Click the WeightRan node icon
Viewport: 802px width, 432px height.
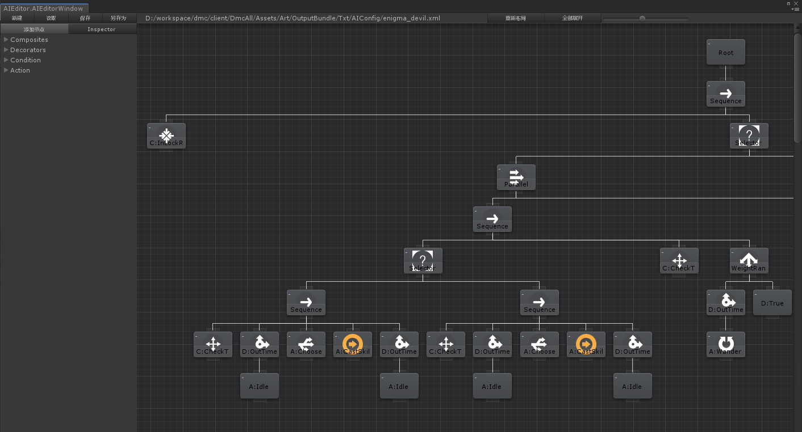coord(749,258)
